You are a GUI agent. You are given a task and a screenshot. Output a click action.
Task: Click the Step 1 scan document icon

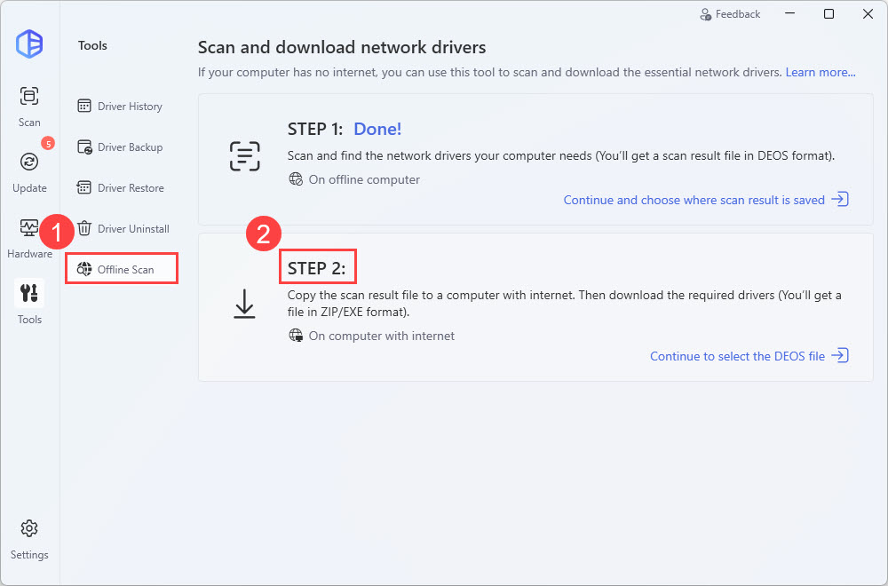[x=244, y=155]
